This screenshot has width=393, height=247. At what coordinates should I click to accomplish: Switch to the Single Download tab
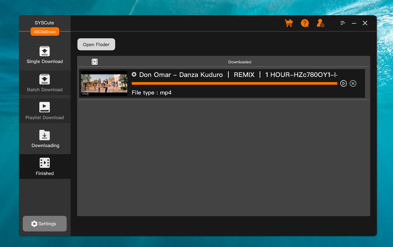[45, 55]
